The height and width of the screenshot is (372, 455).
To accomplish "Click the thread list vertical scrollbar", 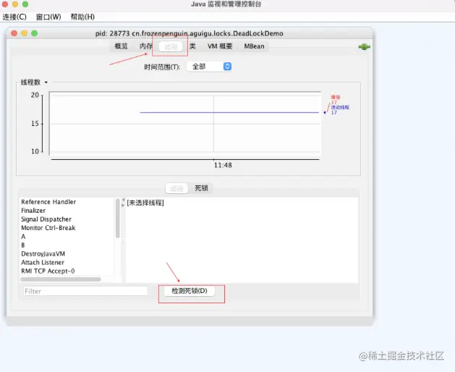I will 117,219.
